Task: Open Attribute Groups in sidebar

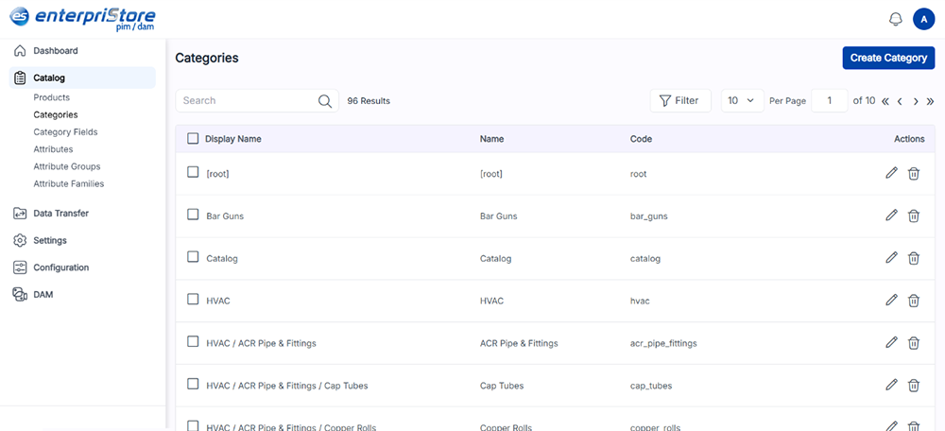Action: [x=67, y=166]
